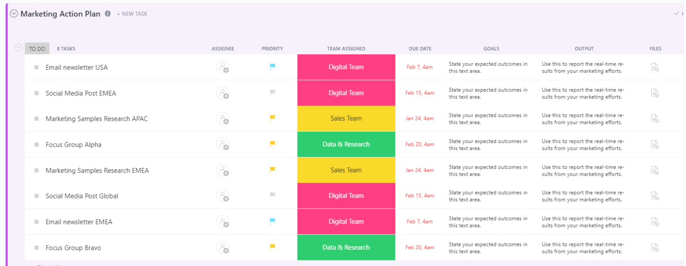
Task: Click the DUE DATE column header
Action: (420, 49)
